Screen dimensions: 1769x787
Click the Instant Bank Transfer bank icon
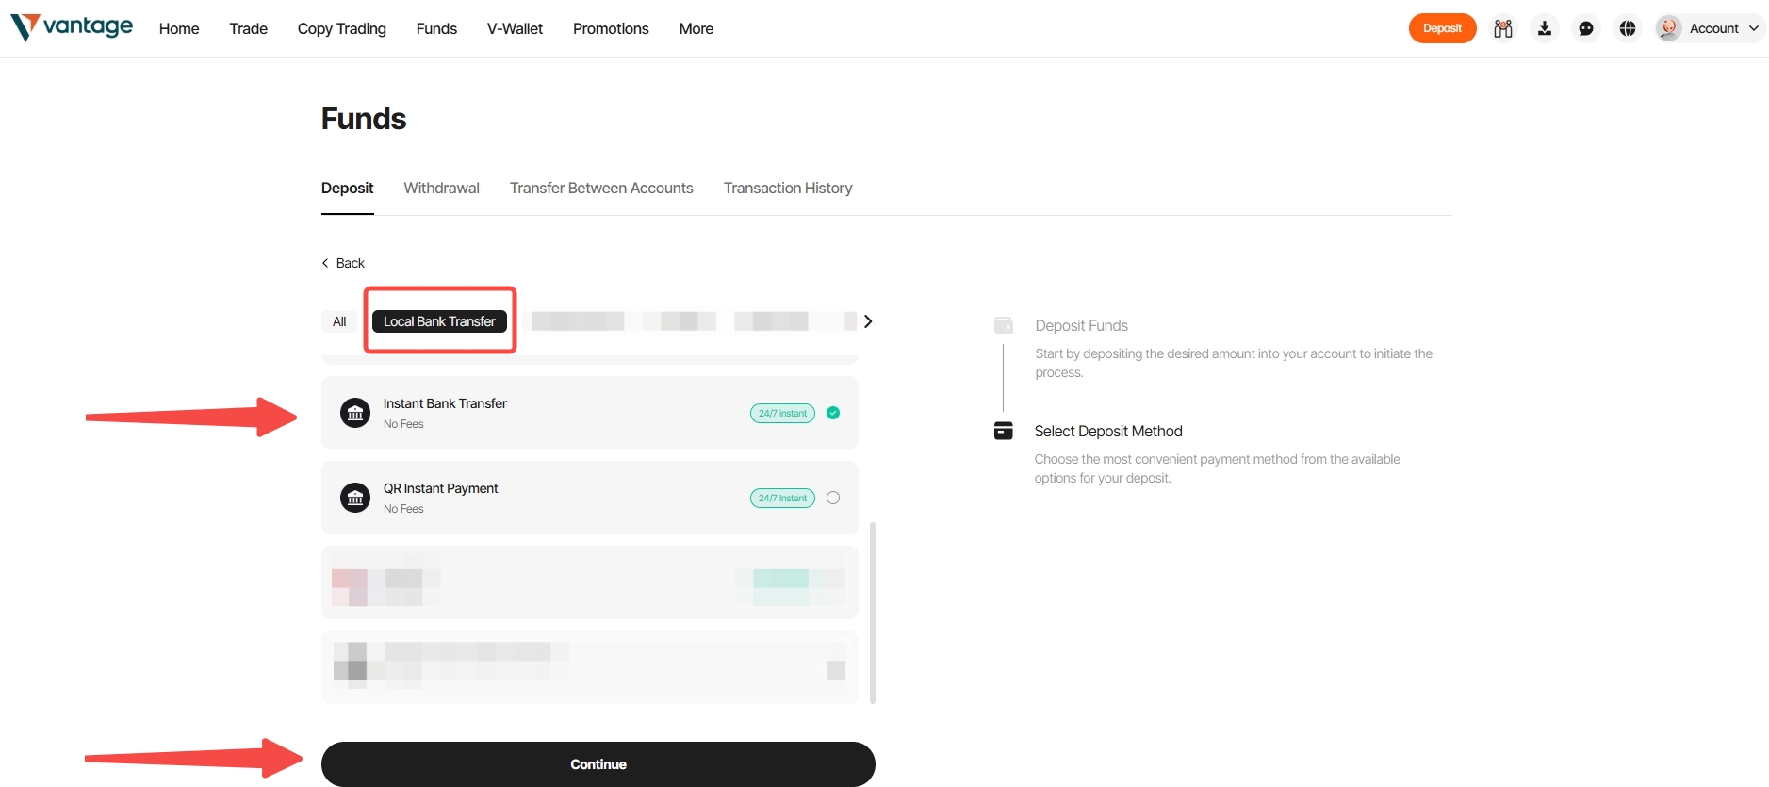(x=355, y=413)
